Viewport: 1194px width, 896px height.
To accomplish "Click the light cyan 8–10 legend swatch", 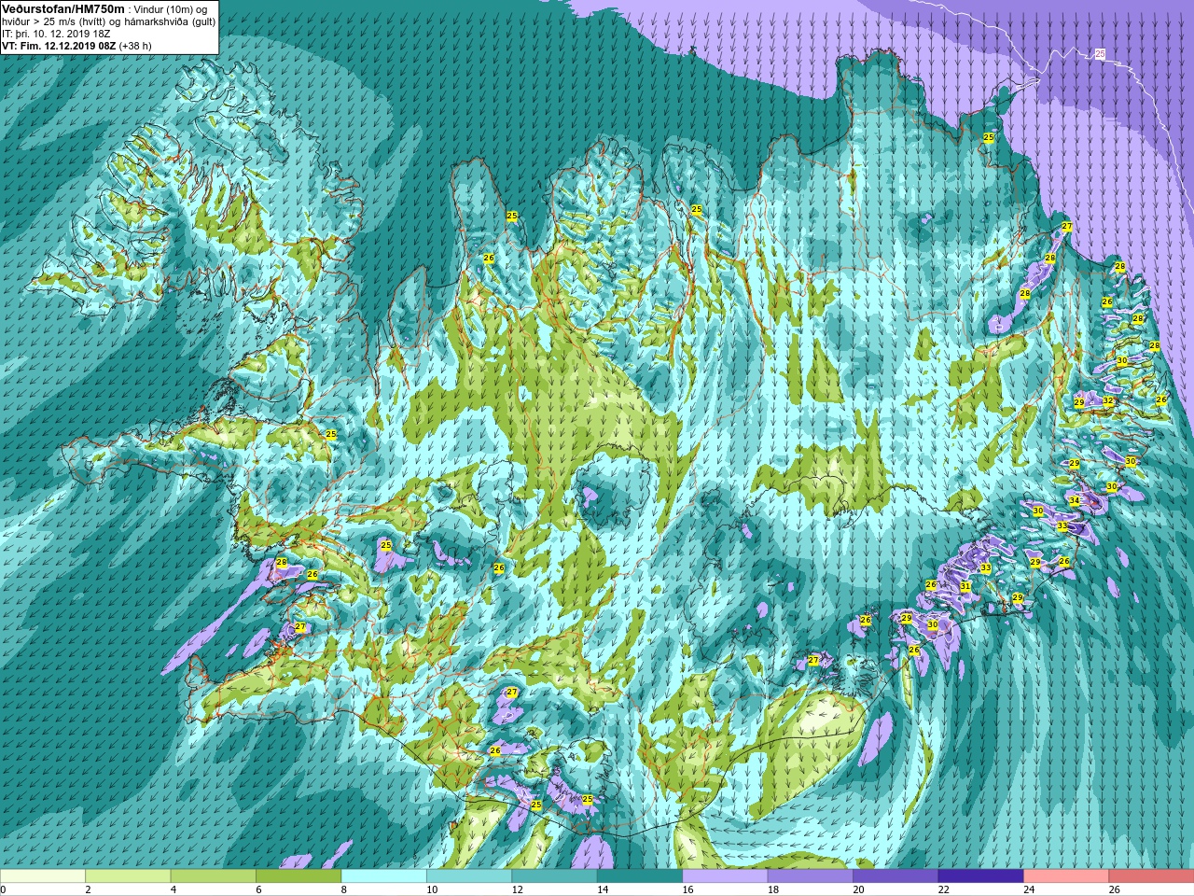I will point(384,876).
